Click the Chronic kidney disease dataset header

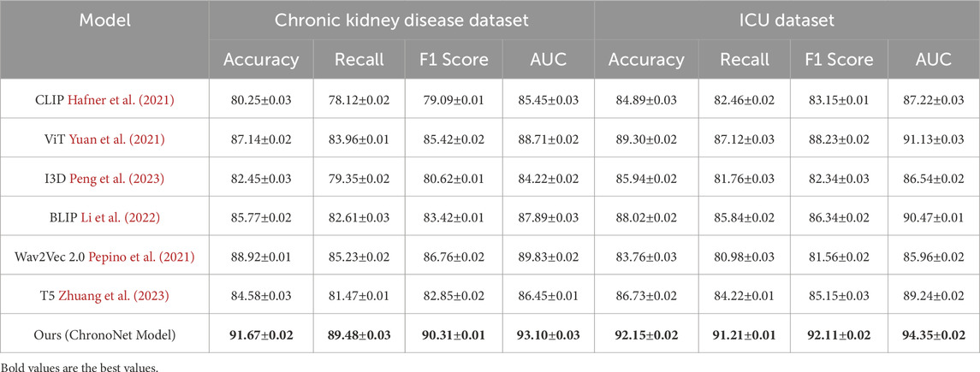coord(402,22)
